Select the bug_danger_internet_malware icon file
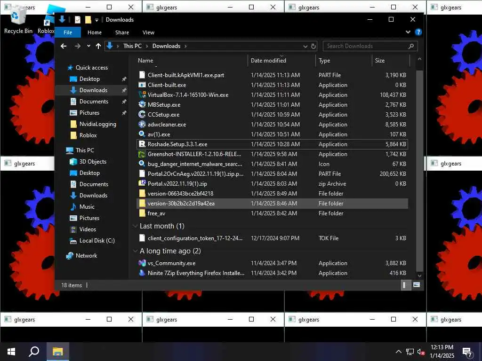This screenshot has width=482, height=361. pyautogui.click(x=142, y=164)
